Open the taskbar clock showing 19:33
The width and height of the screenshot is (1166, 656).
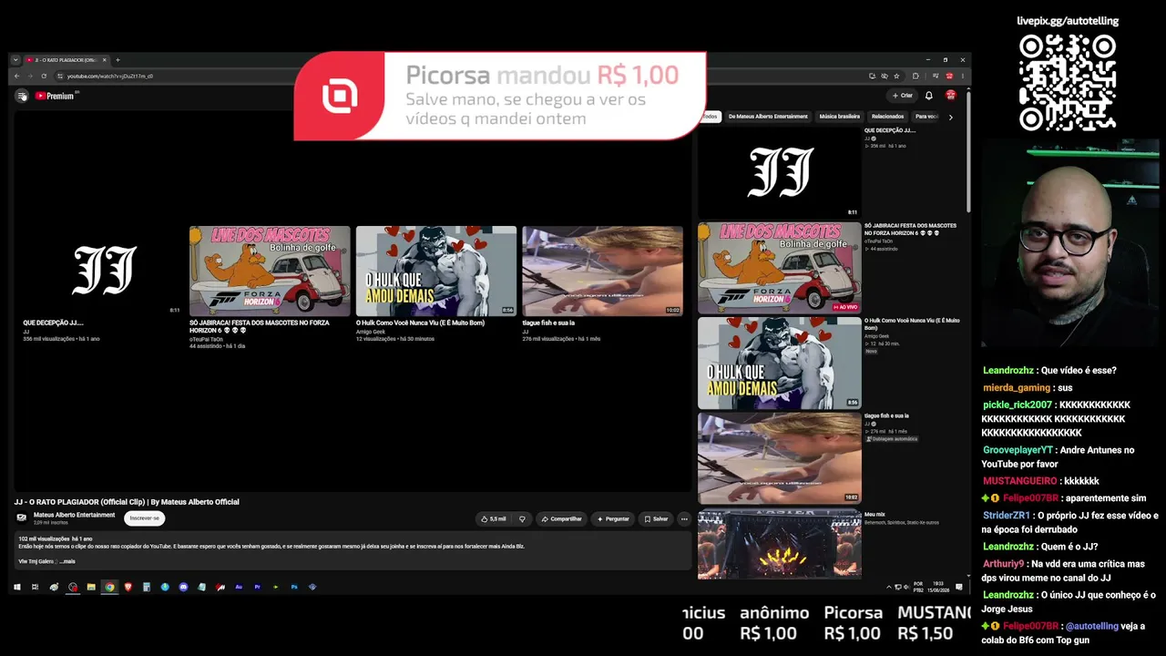[x=938, y=585]
